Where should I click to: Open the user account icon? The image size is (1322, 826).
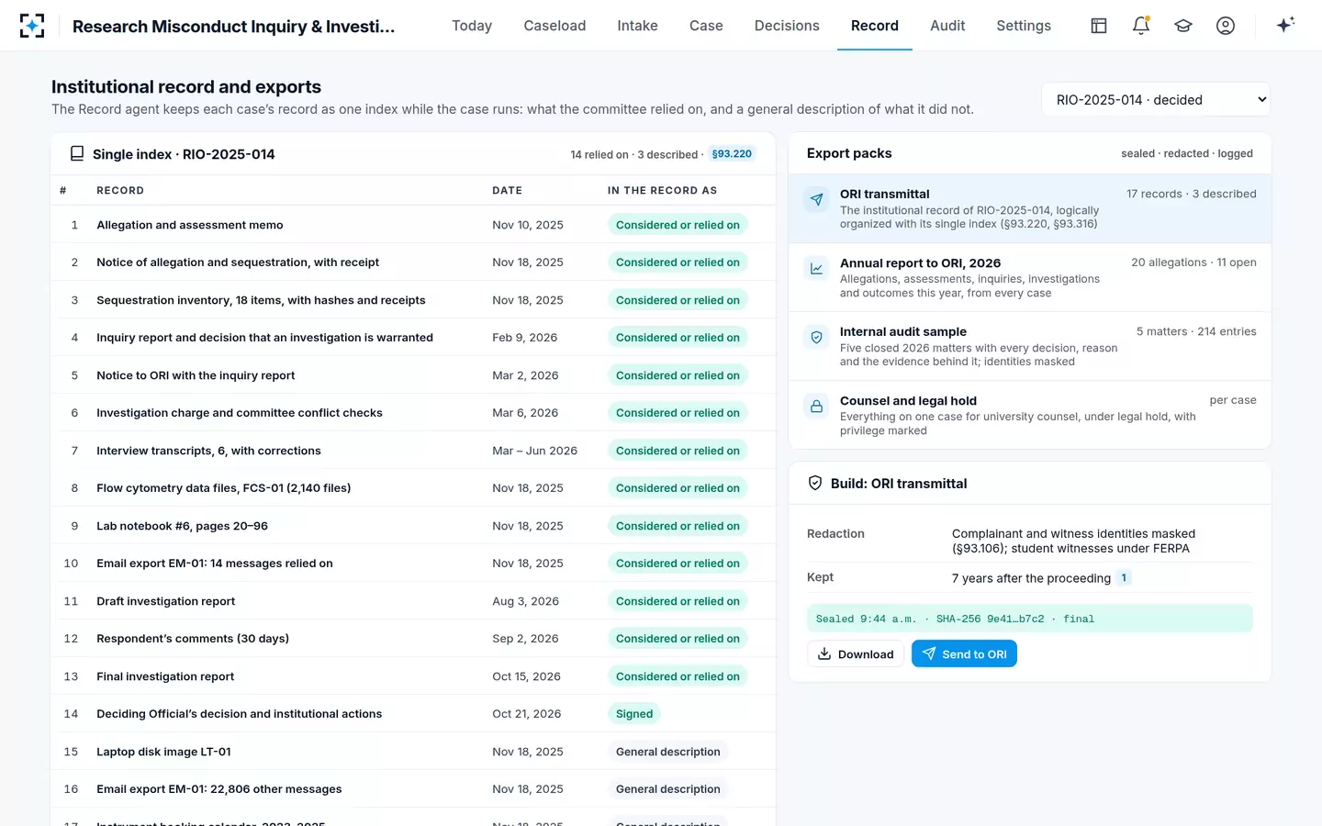tap(1226, 26)
